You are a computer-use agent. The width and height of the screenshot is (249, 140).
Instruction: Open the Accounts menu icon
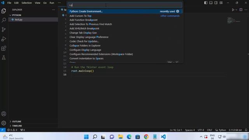[4, 114]
